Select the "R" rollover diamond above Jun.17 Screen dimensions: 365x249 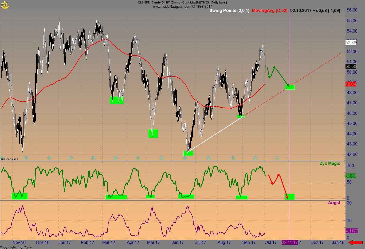click(x=185, y=158)
